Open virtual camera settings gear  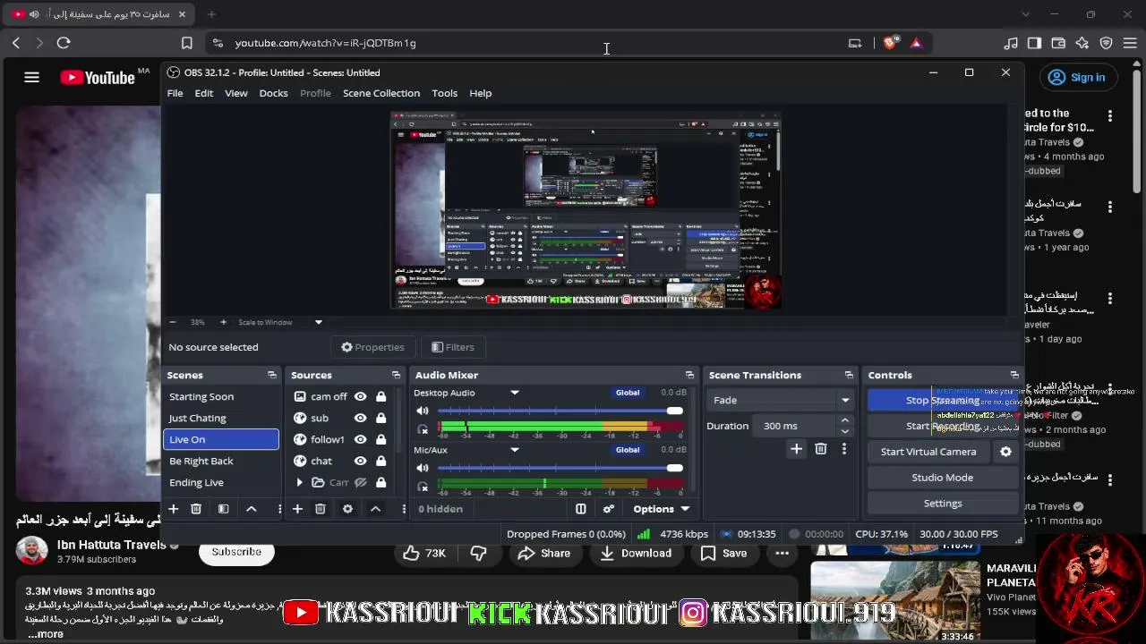(x=1005, y=452)
